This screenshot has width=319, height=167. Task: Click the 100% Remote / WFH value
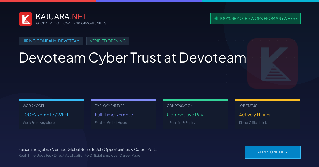[x=45, y=115]
